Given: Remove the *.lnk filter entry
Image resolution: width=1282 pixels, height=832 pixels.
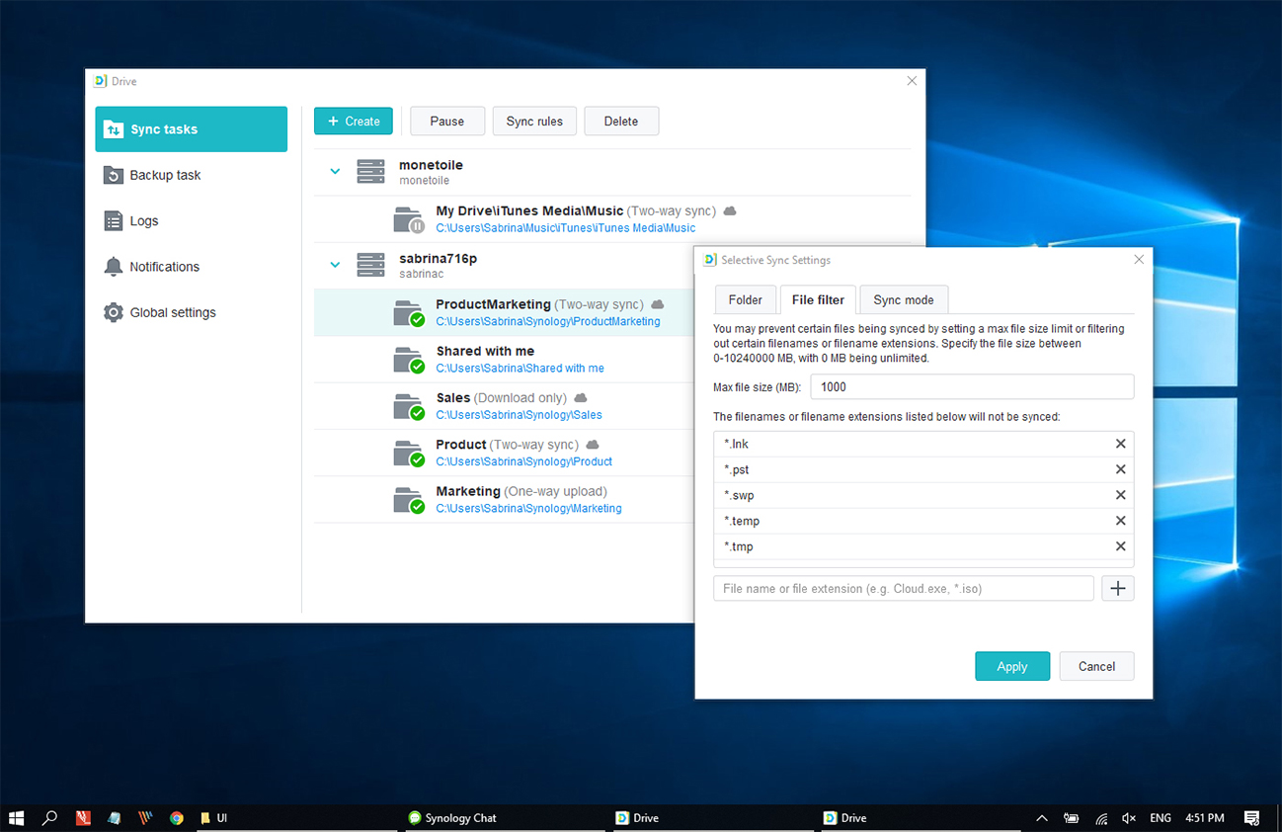Looking at the screenshot, I should 1120,445.
